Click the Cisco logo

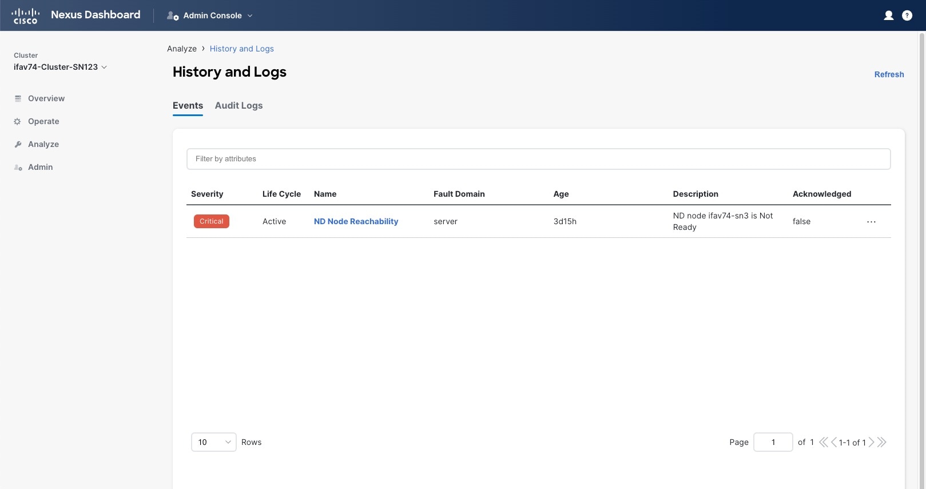26,15
